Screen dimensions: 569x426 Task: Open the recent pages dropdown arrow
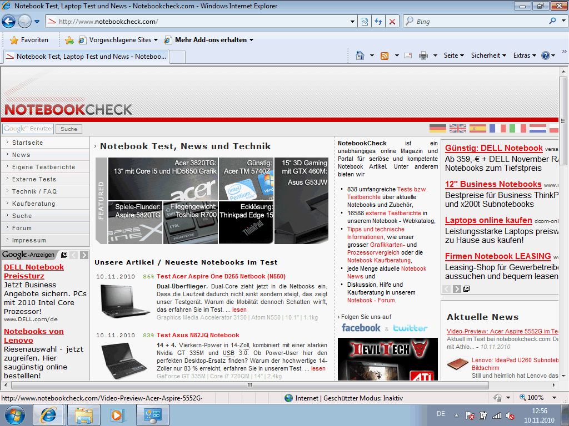coord(37,22)
